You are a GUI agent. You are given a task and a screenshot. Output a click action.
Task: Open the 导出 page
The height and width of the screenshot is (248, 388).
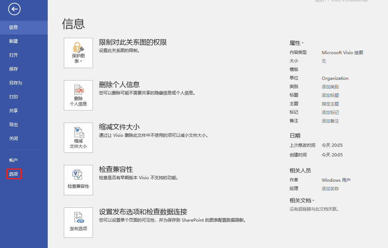pyautogui.click(x=24, y=125)
